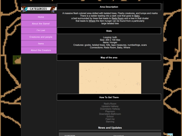Viewport: 182px width, 136px height.
Task: Click Upstairs Hallway in route list
Action: point(110,106)
